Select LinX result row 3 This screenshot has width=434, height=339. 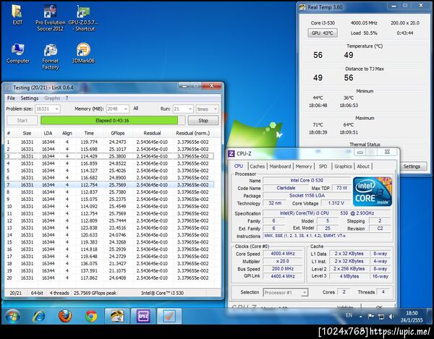click(109, 156)
